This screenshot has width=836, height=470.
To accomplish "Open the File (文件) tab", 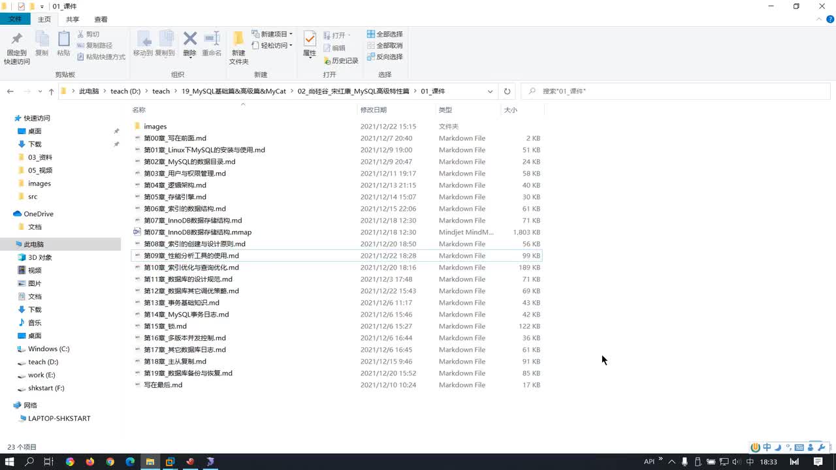I will point(15,20).
